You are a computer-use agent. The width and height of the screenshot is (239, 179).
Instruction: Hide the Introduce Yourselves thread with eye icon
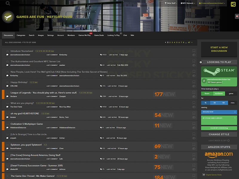[x=194, y=55]
